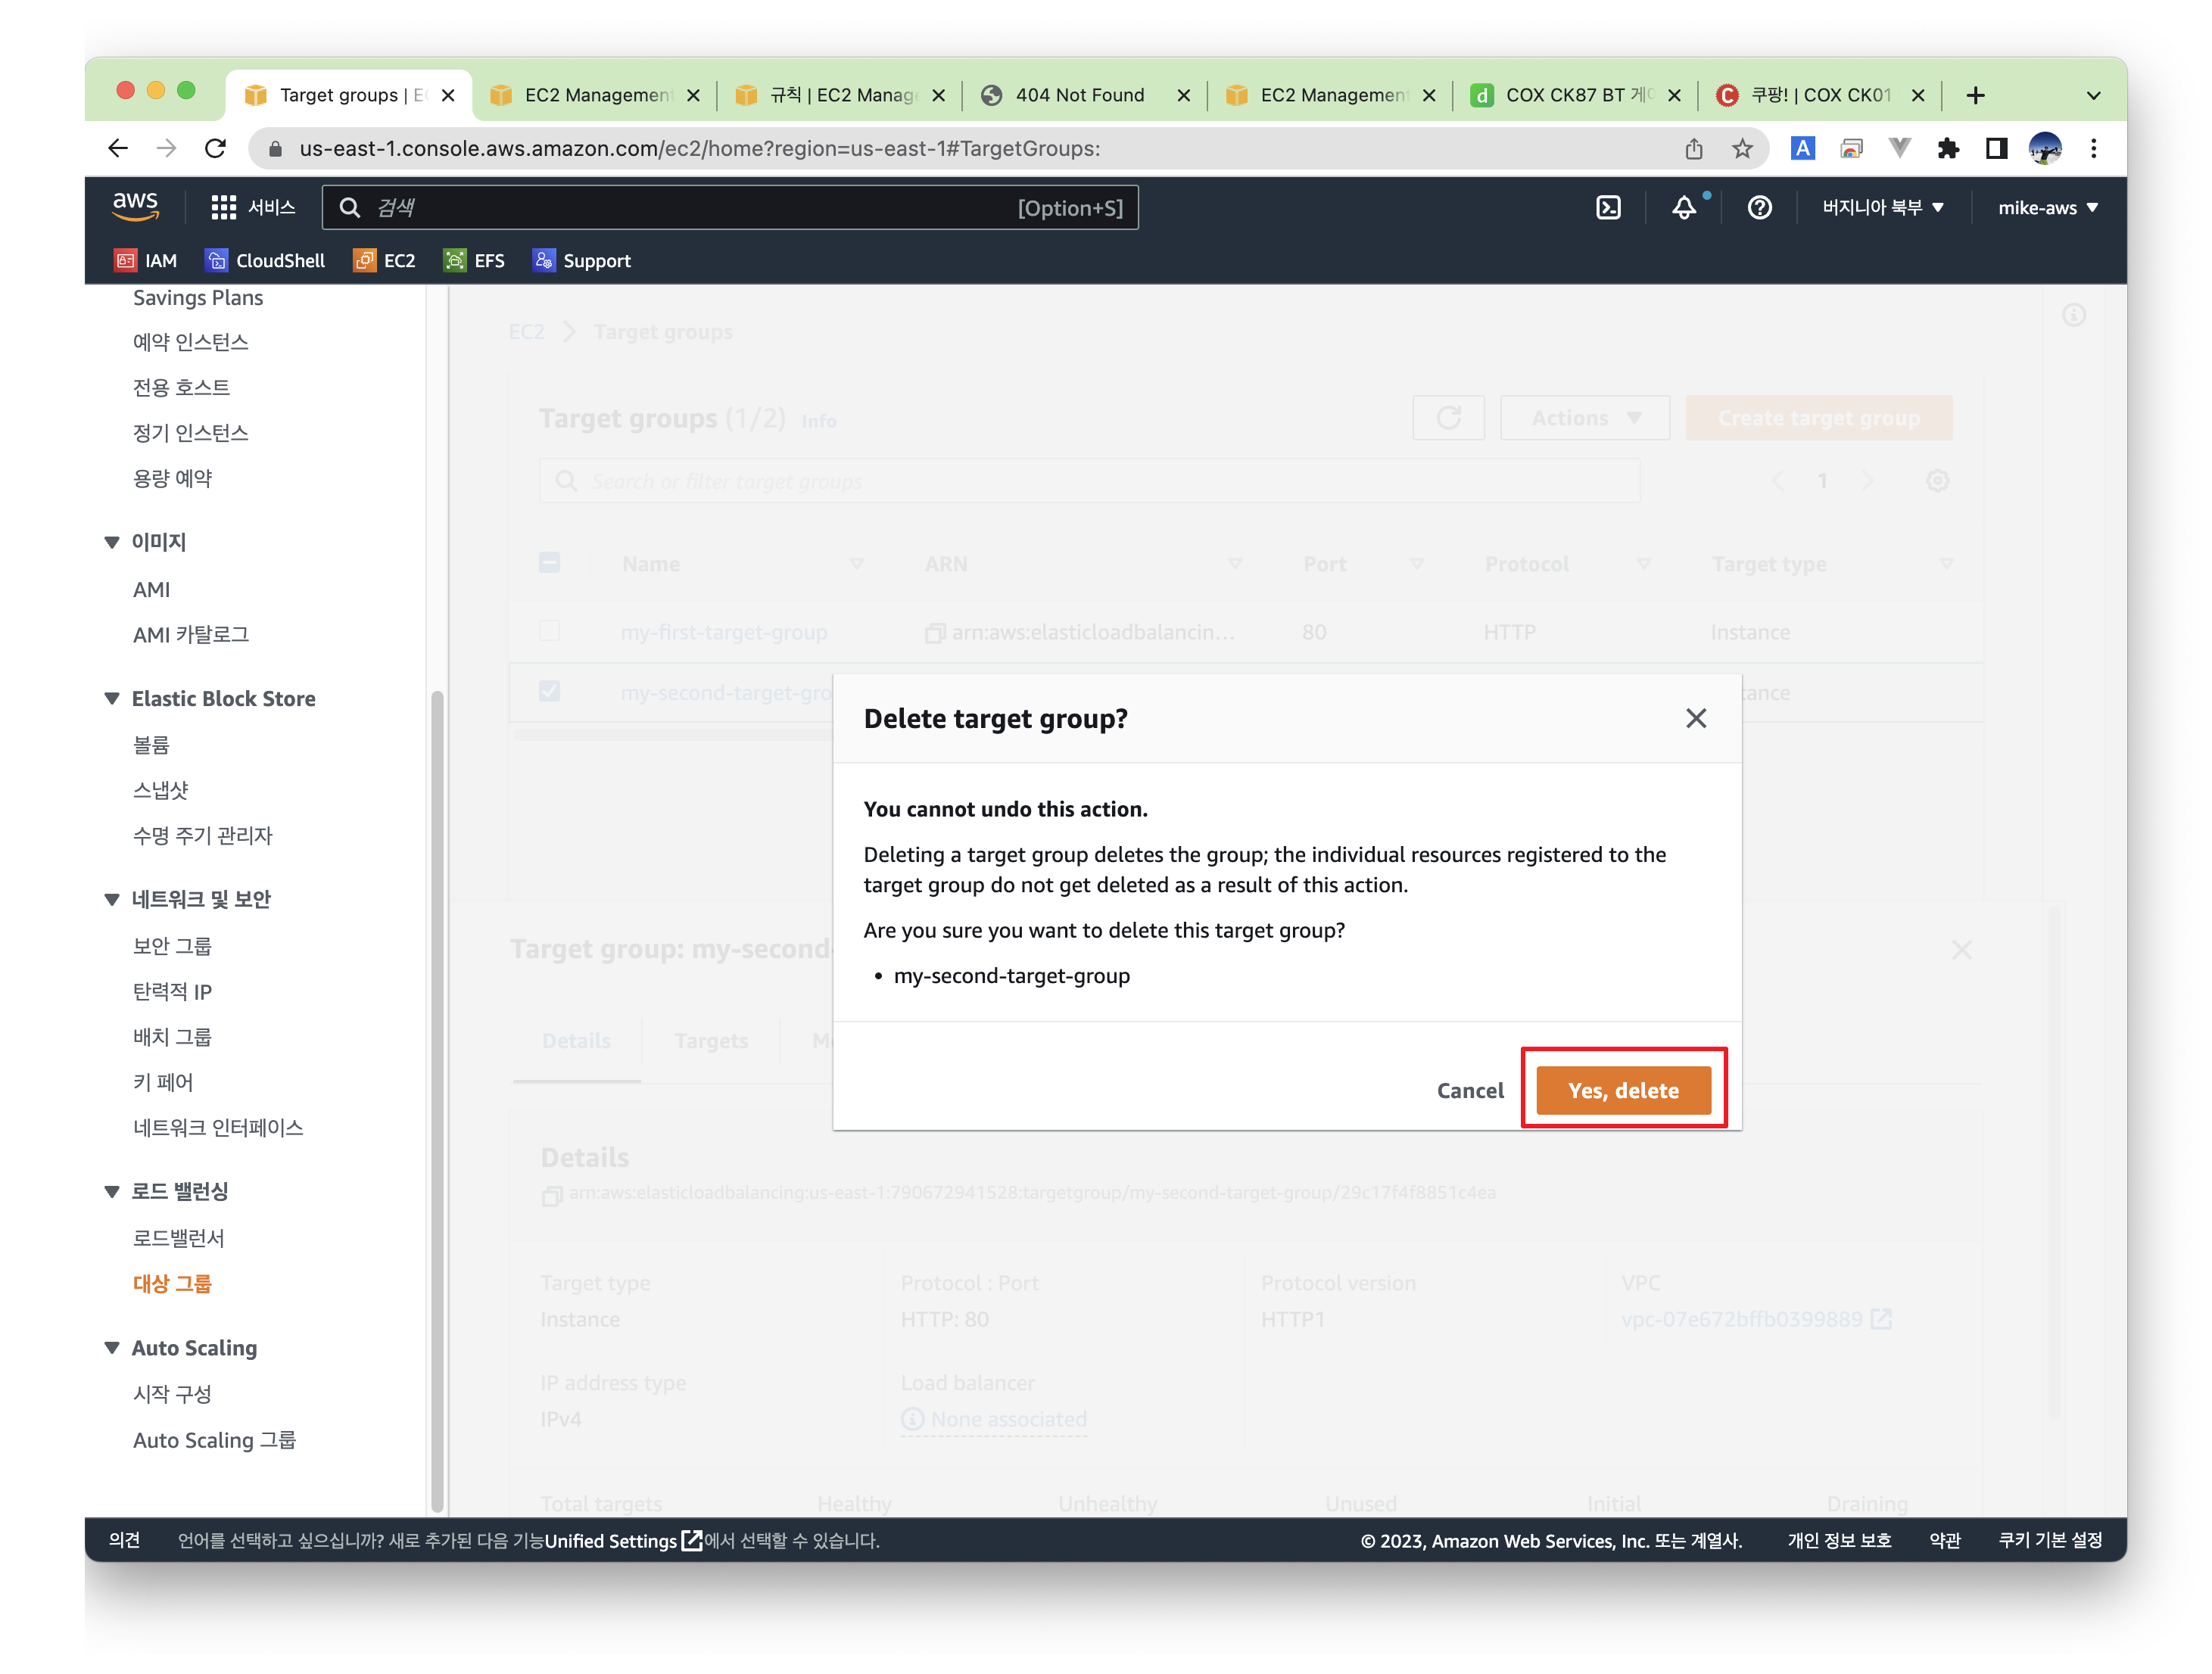Click Cancel in the delete dialog

pyautogui.click(x=1469, y=1091)
